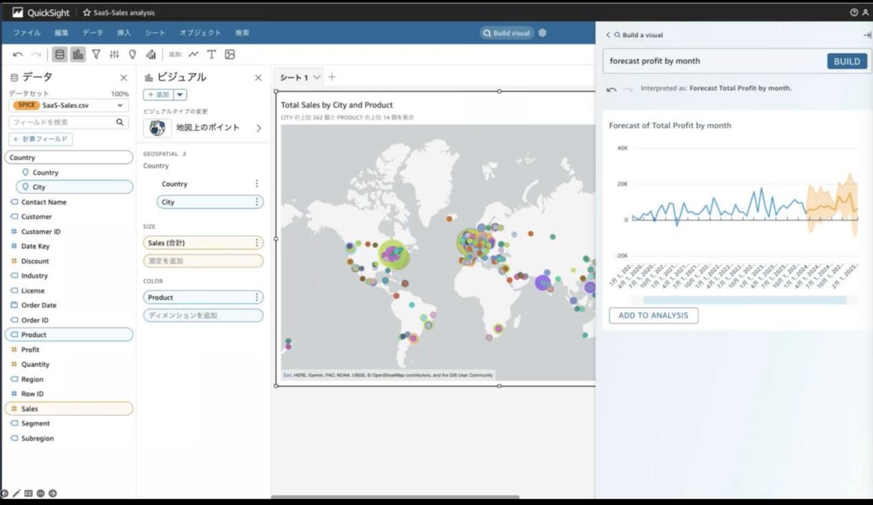
Task: Click the BUILD button
Action: pyautogui.click(x=847, y=61)
